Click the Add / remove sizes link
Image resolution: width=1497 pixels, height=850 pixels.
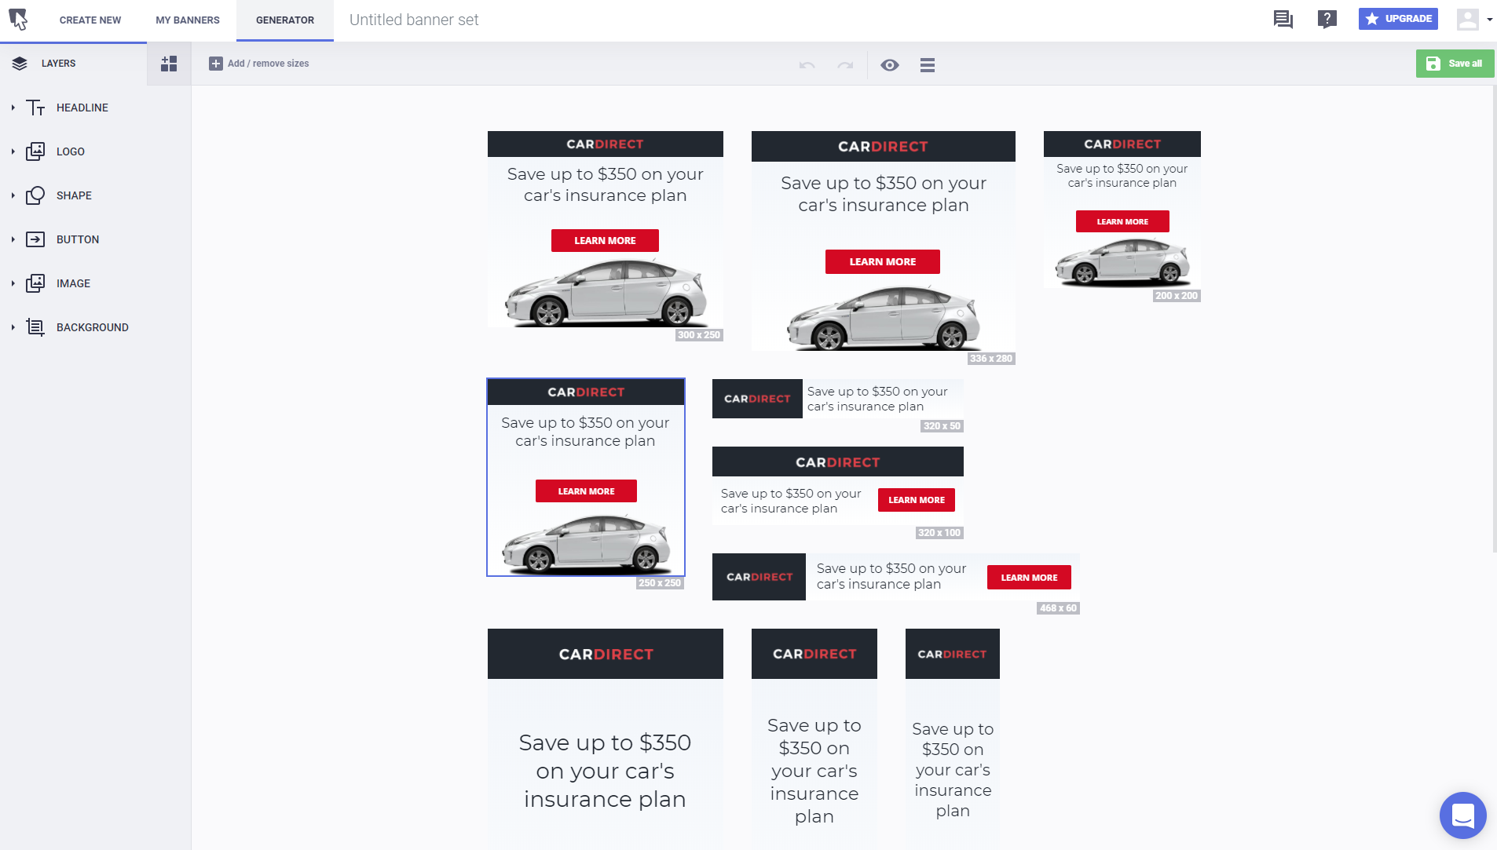point(268,64)
